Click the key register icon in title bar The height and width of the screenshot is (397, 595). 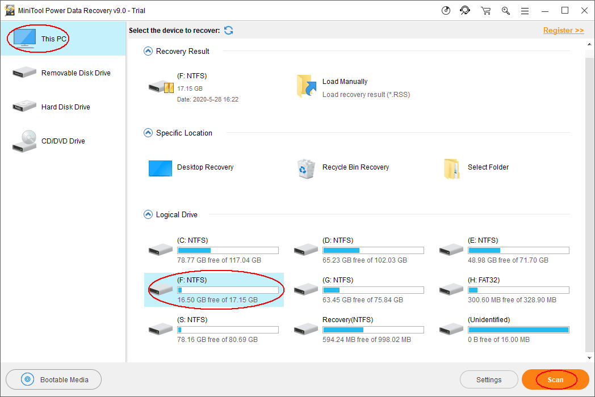(505, 11)
